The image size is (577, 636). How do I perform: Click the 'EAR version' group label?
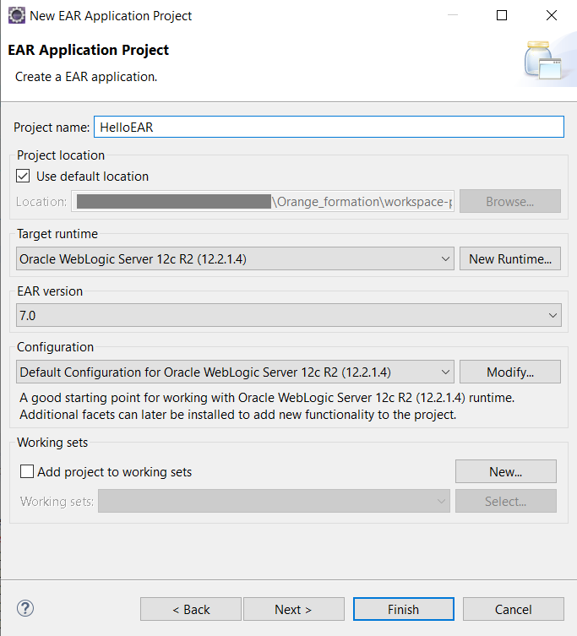[50, 291]
